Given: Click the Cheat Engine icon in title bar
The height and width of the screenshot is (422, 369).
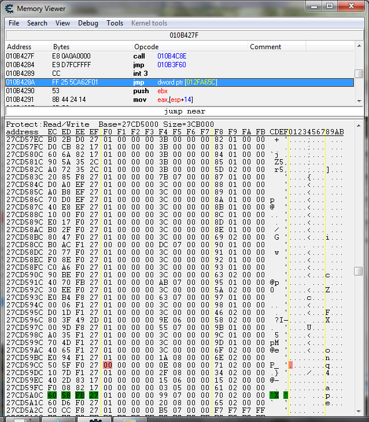Looking at the screenshot, I should [x=9, y=8].
